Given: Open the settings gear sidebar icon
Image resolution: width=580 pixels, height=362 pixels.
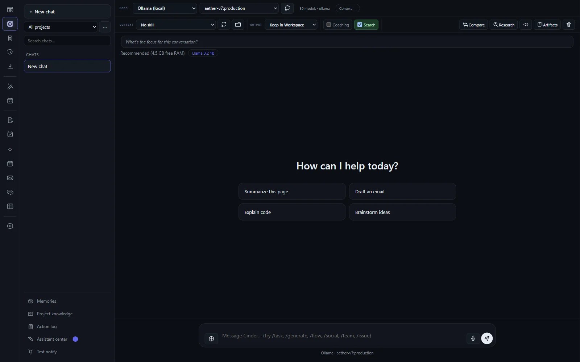Looking at the screenshot, I should (x=10, y=226).
